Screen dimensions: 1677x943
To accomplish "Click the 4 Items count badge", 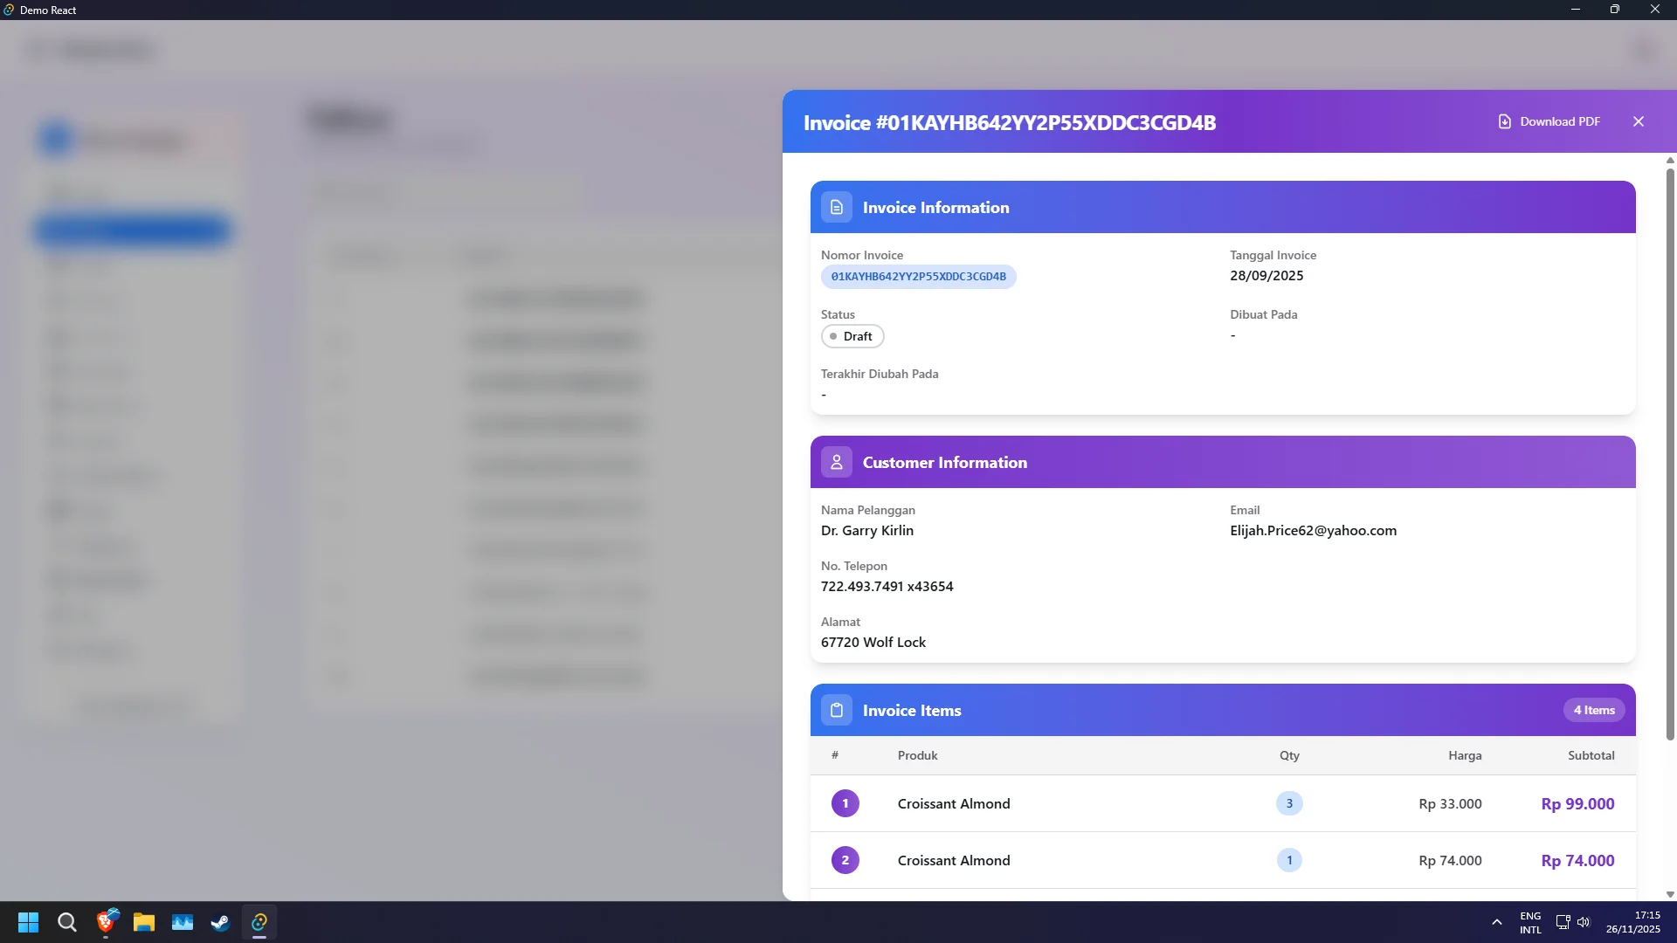I will [x=1593, y=710].
